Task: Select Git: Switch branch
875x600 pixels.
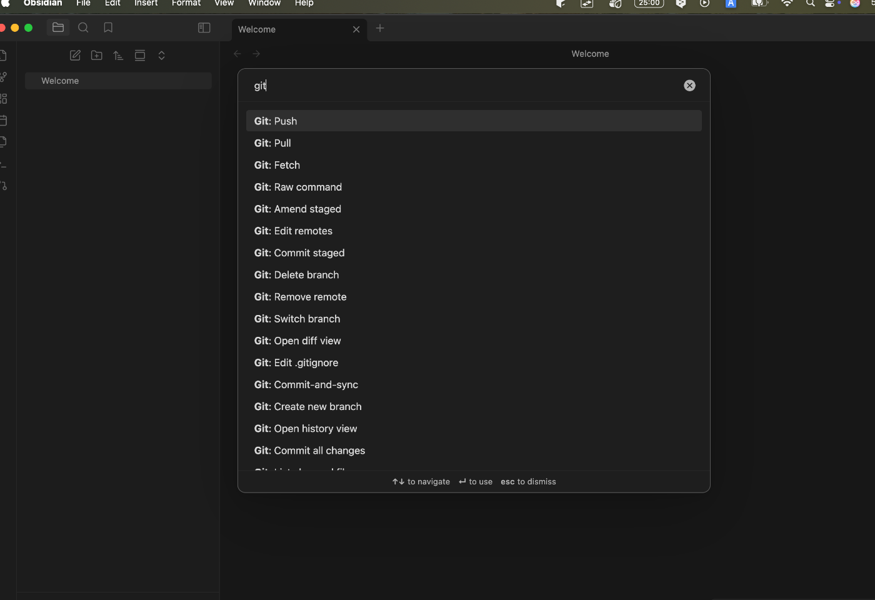Action: pyautogui.click(x=474, y=319)
